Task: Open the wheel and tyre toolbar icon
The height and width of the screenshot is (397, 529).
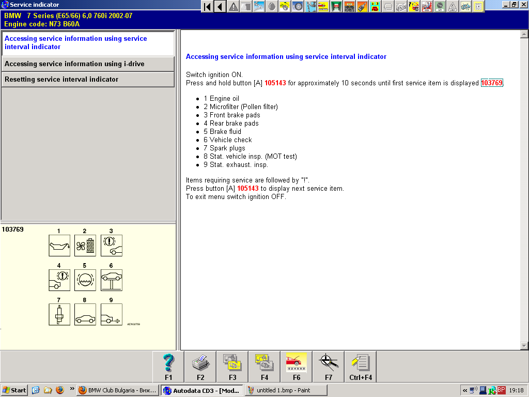Action: tap(298, 6)
